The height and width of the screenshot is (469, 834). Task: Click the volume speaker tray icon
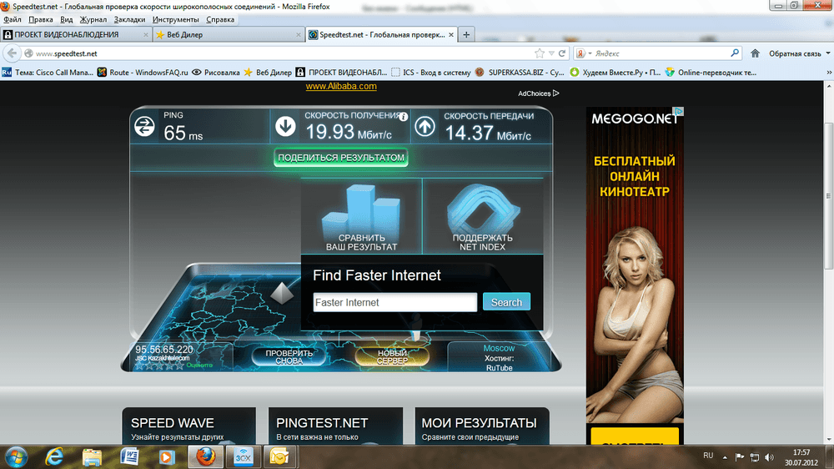click(x=769, y=457)
